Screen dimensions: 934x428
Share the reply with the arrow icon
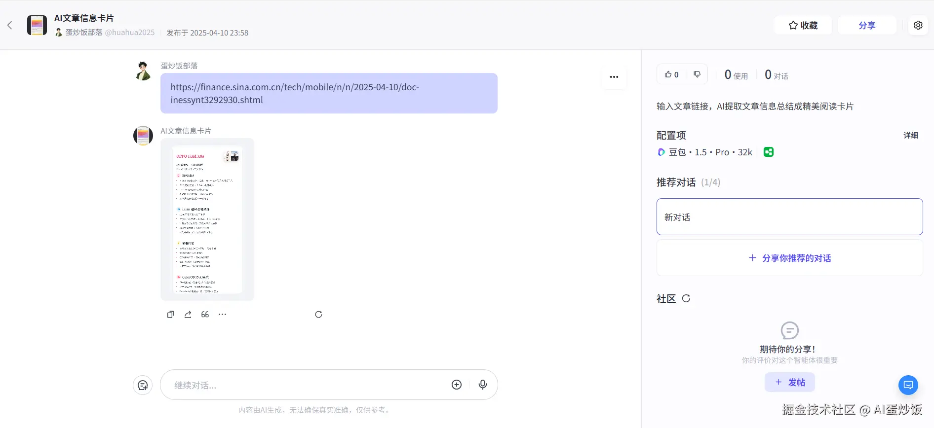tap(188, 315)
